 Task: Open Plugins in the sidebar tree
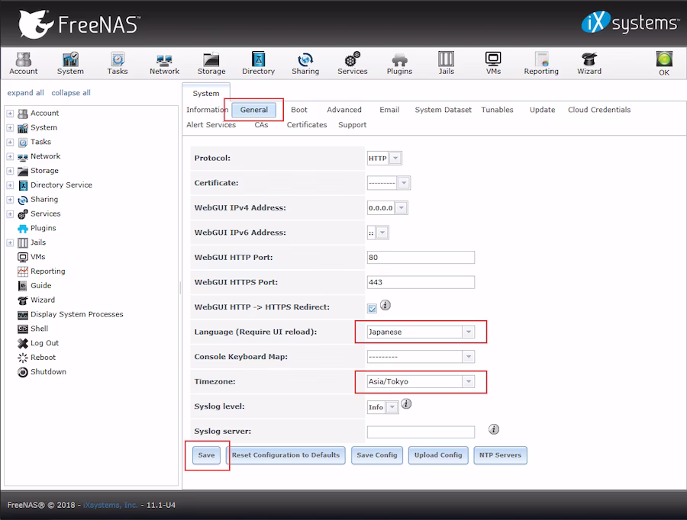pyautogui.click(x=37, y=228)
